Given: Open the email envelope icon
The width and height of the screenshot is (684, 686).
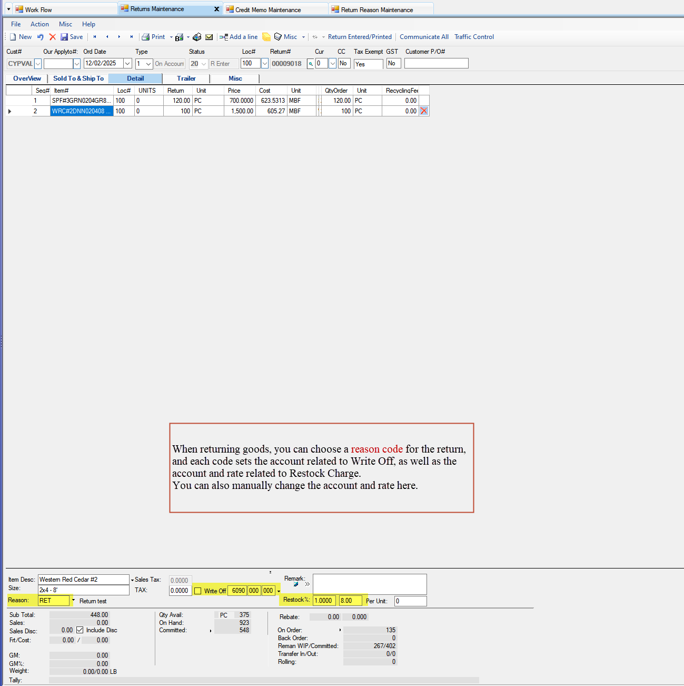Looking at the screenshot, I should (209, 36).
